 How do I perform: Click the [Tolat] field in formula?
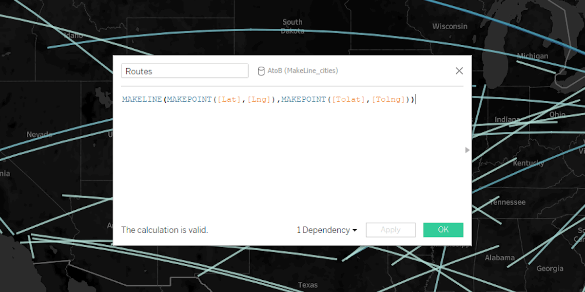click(x=349, y=99)
